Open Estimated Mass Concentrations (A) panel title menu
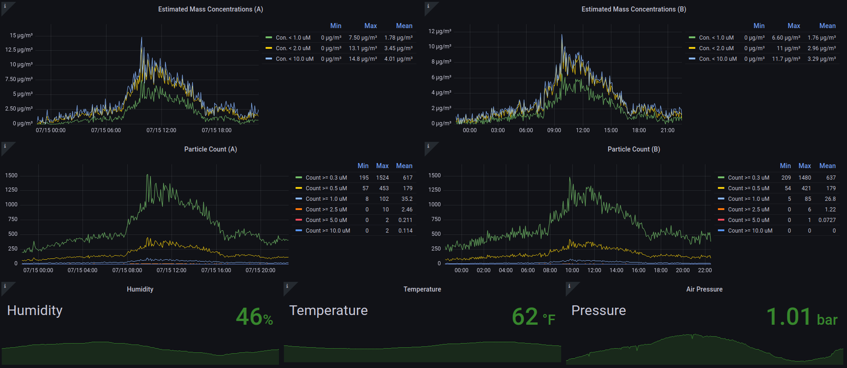 pyautogui.click(x=211, y=9)
